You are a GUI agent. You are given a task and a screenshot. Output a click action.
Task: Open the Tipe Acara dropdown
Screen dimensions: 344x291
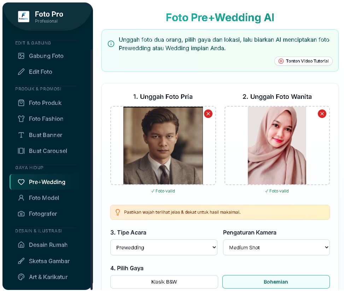coord(164,248)
